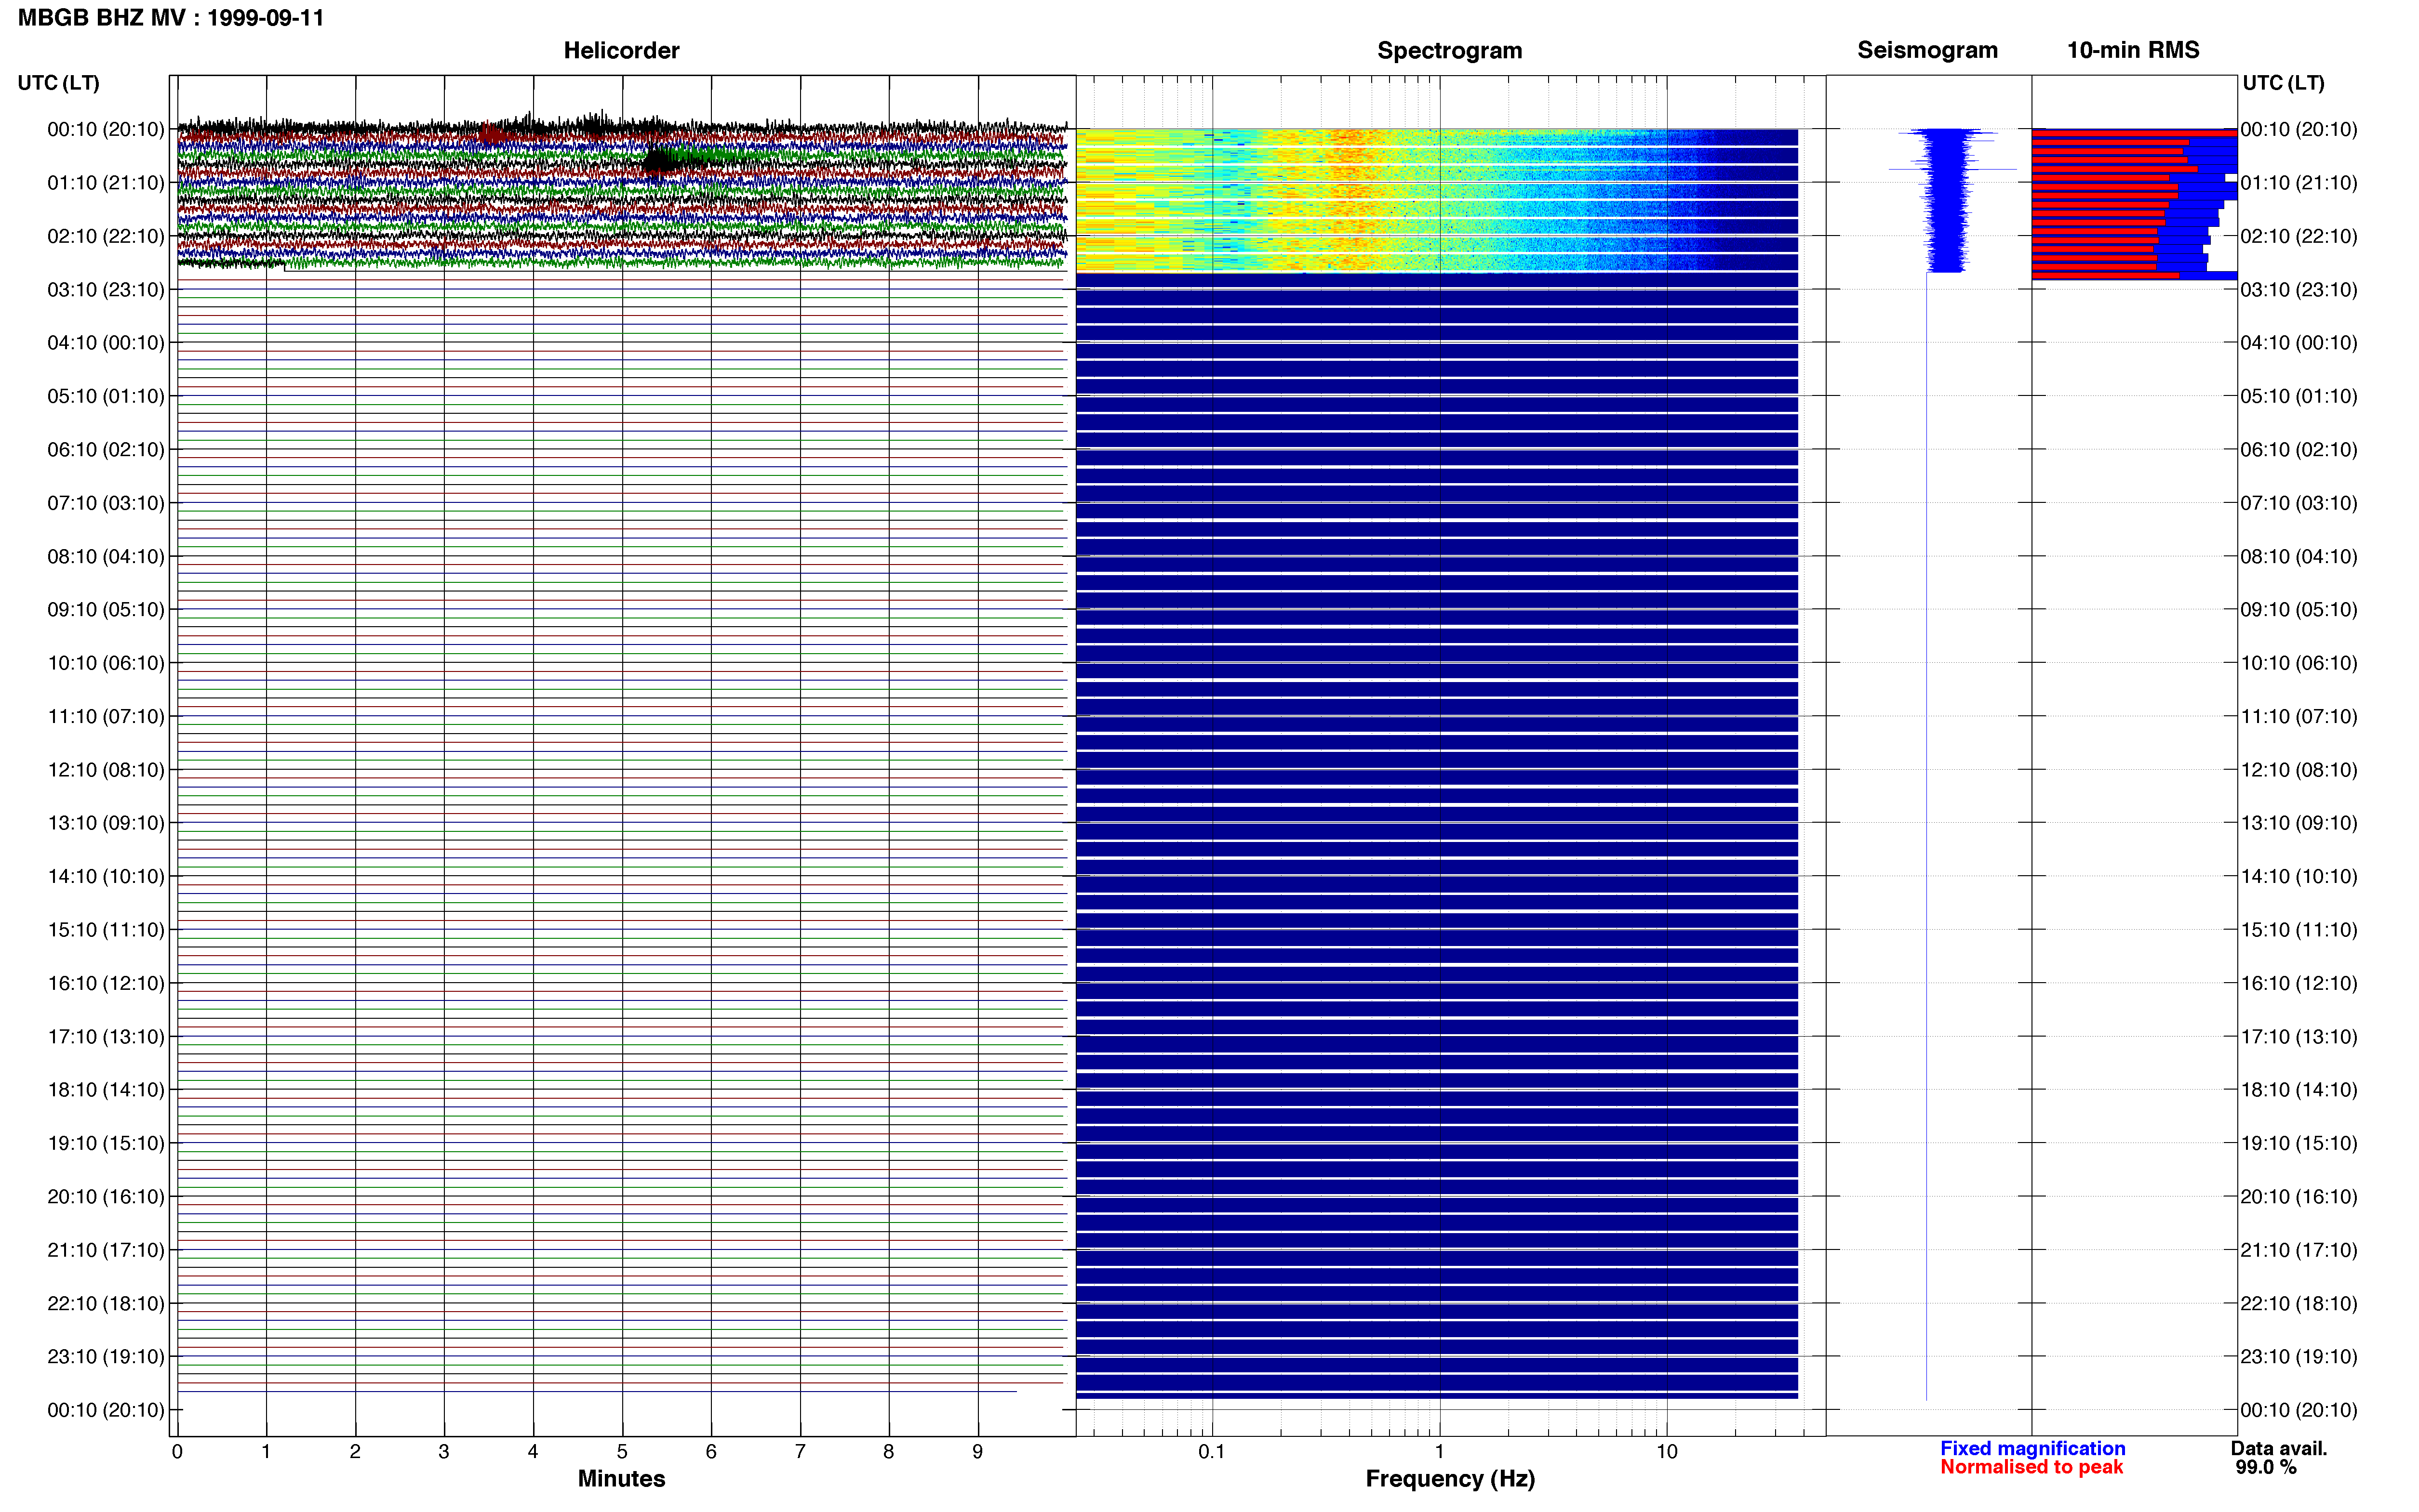Click left time label 04:10 (00:10)
This screenshot has height=1512, width=2419.
[x=106, y=343]
